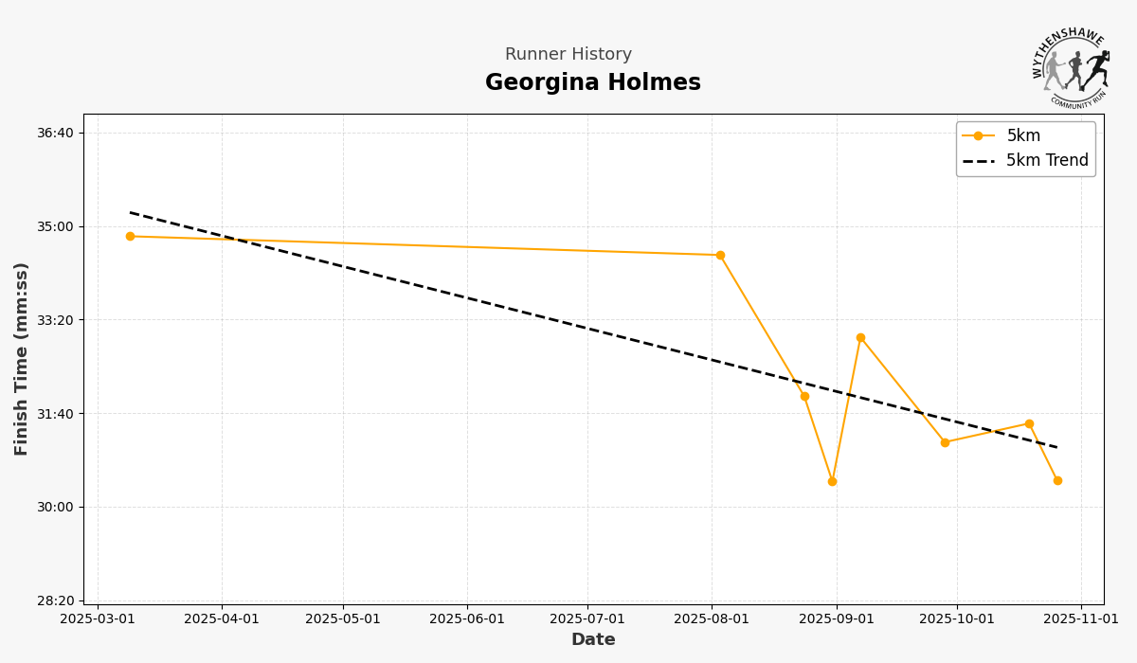
Task: Click the lowest data point near 2025-09-01
Action: tap(832, 481)
